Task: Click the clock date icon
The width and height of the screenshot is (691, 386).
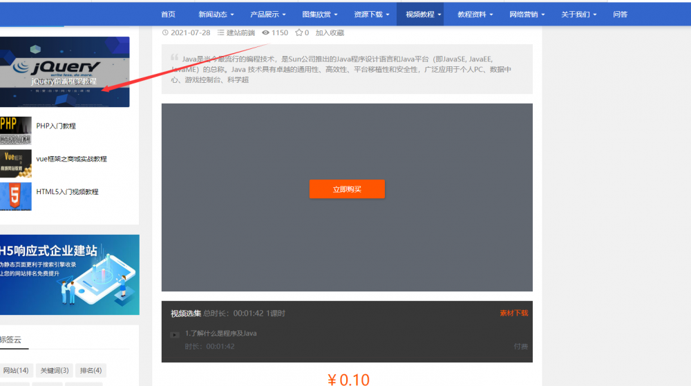Action: point(165,32)
